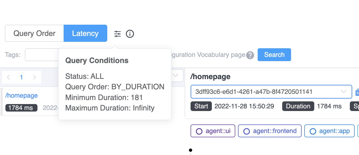The height and width of the screenshot is (155, 359).
Task: Open the /homepage trace link
Action: click(22, 95)
